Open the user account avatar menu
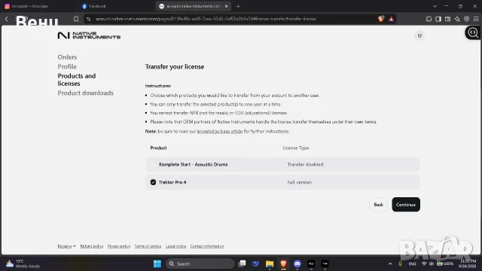Image resolution: width=482 pixels, height=271 pixels. [419, 35]
